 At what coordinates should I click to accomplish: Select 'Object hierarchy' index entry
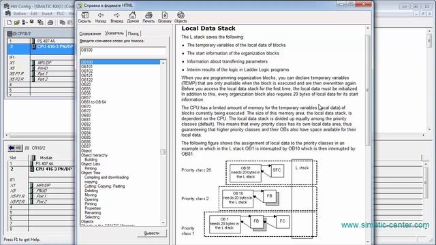coord(94,155)
